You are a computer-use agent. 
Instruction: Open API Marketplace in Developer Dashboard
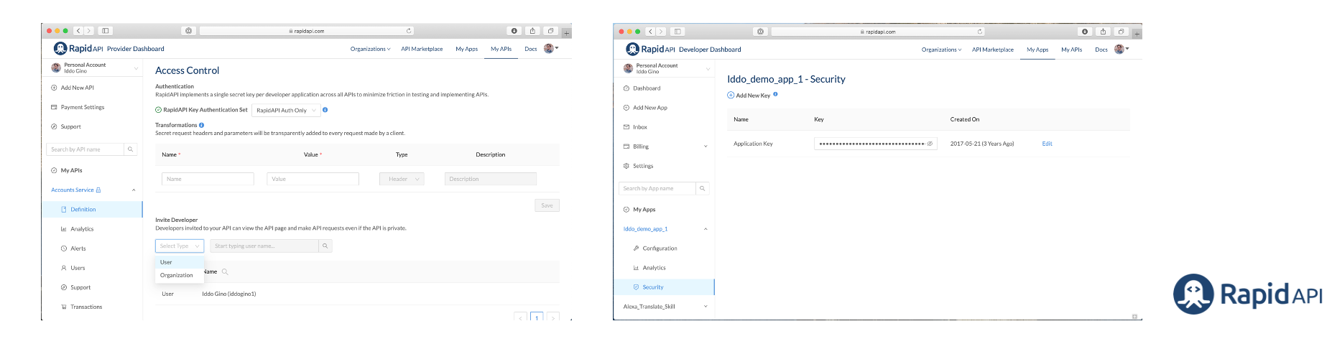tap(993, 50)
